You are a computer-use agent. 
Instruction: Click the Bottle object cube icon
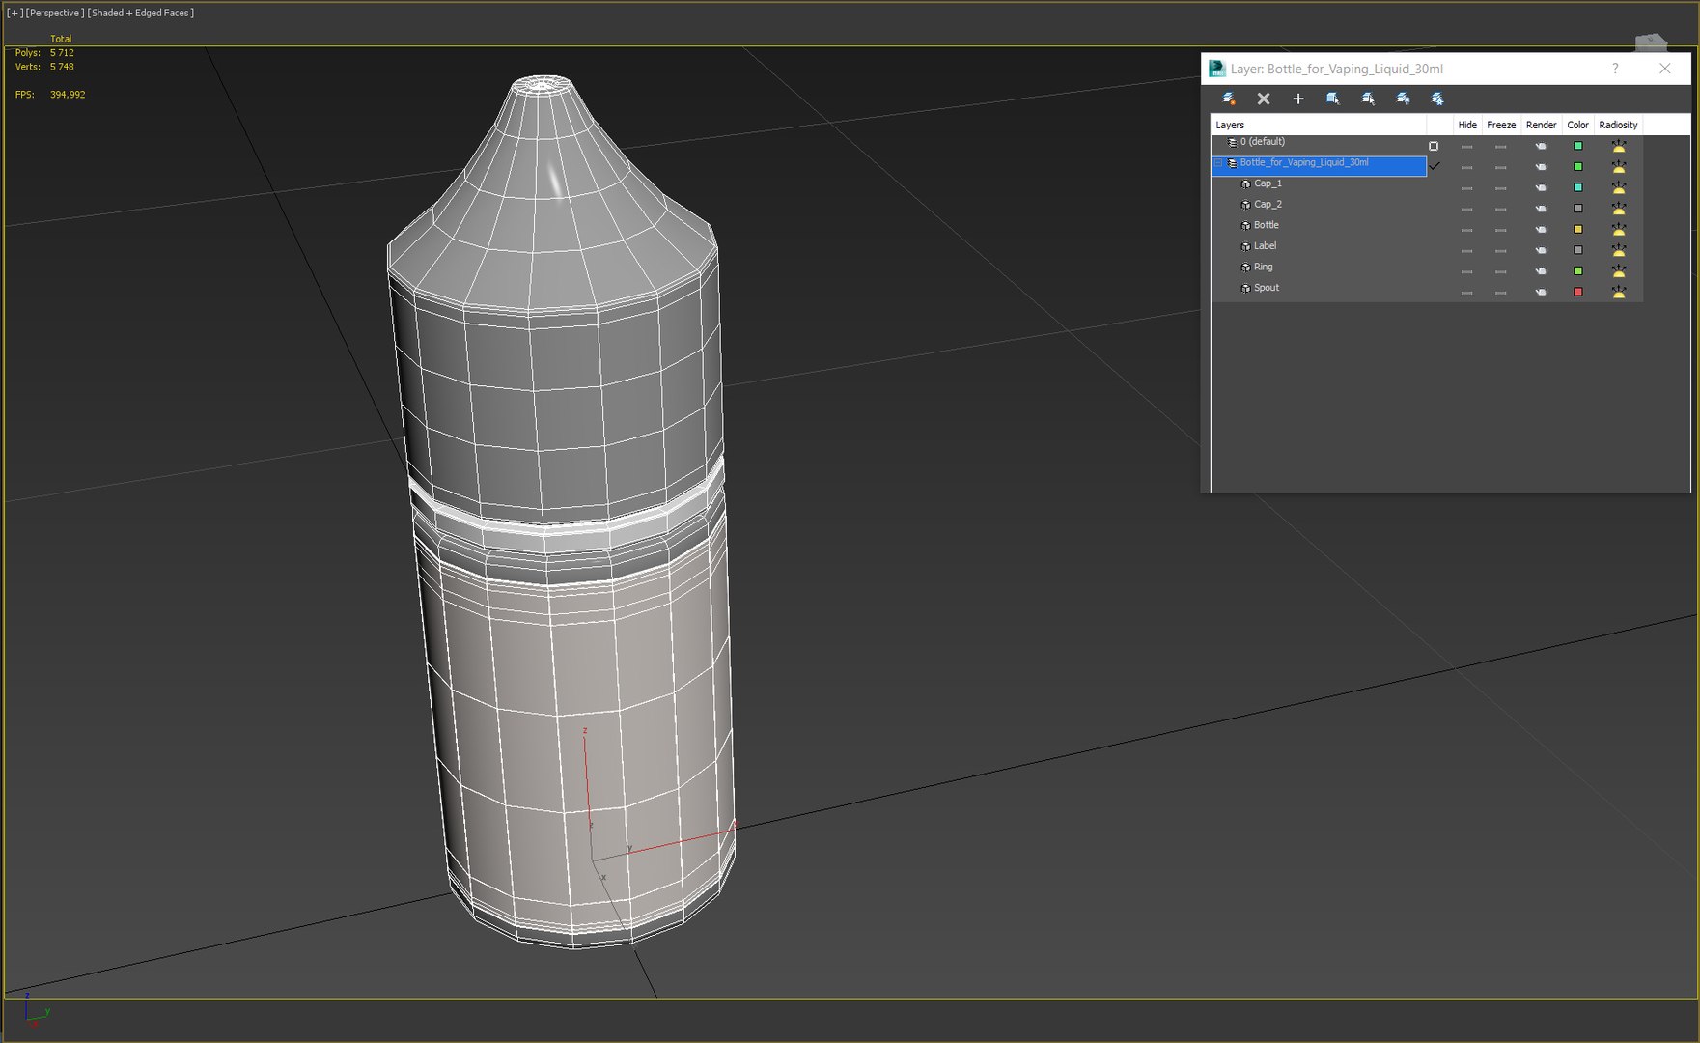point(1245,225)
